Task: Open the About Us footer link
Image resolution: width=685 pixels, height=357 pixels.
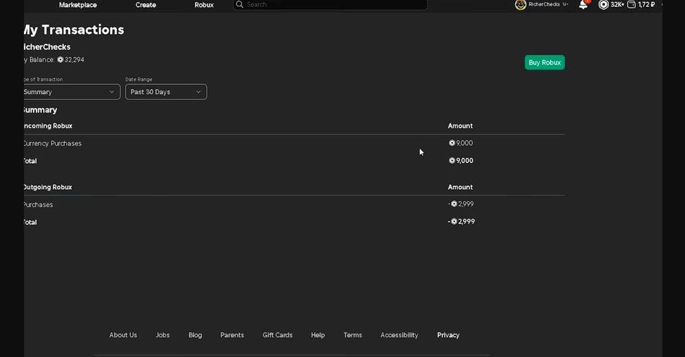Action: pyautogui.click(x=123, y=335)
